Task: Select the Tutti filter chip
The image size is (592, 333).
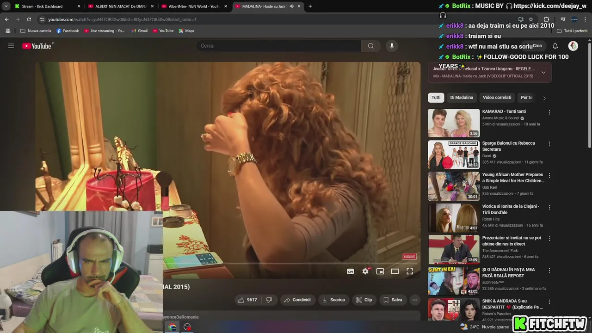Action: point(436,98)
